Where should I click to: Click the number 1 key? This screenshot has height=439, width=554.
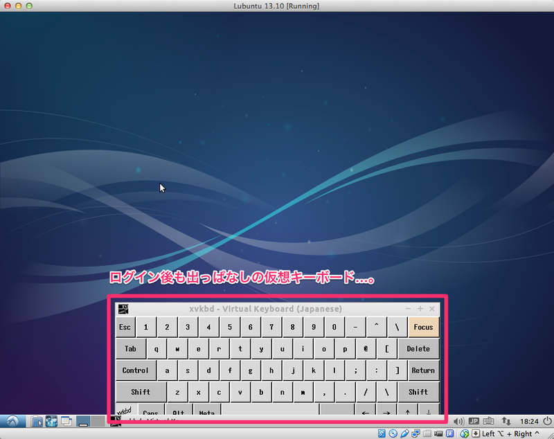click(x=146, y=327)
